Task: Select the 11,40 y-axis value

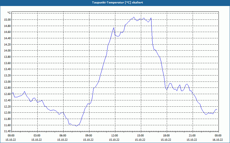Action: point(8,131)
